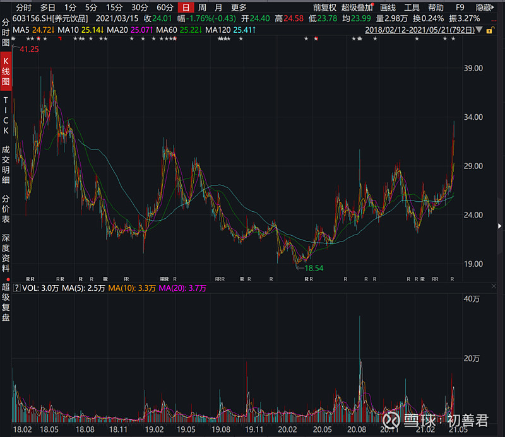The height and width of the screenshot is (437, 505).
Task: Open the volume indicator help question mark
Action: click(16, 288)
